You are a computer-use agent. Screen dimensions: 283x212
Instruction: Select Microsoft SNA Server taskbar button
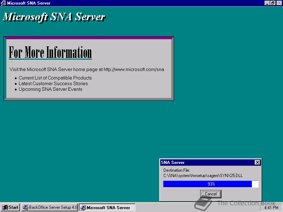pyautogui.click(x=107, y=207)
